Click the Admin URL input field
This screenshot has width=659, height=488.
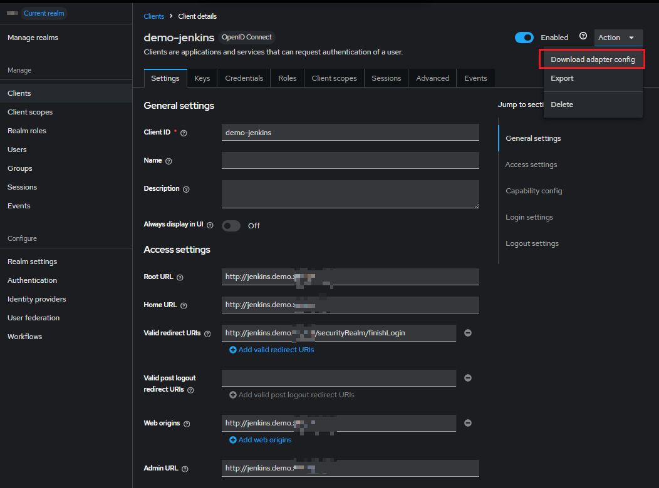pos(350,468)
